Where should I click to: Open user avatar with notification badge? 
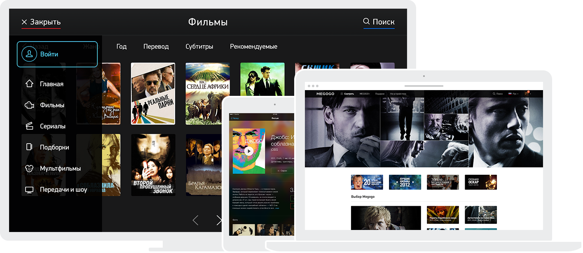click(527, 93)
